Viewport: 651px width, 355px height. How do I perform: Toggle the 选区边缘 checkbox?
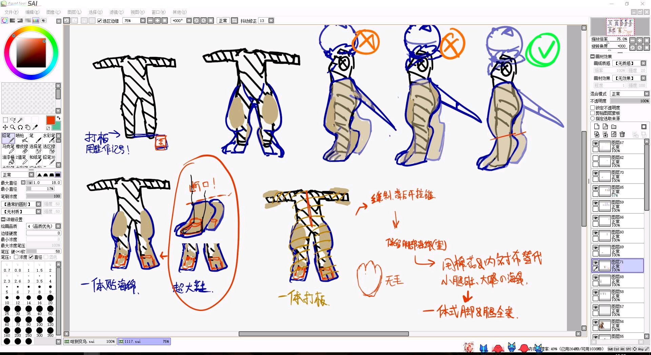100,21
